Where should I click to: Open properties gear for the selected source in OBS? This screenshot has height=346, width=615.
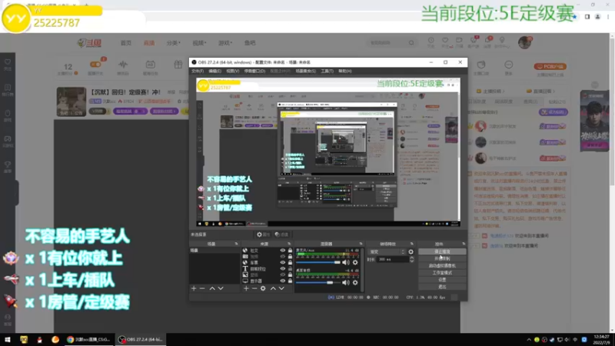coord(263,235)
